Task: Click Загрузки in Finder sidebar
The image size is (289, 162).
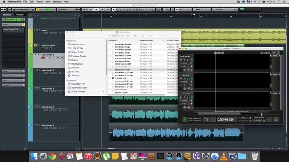Action: point(76,76)
